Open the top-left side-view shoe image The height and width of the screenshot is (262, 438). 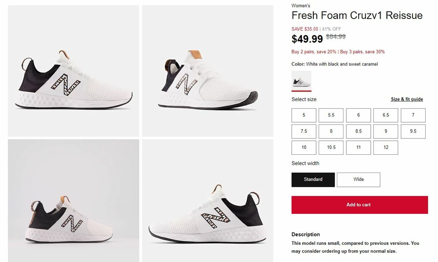[x=74, y=71]
